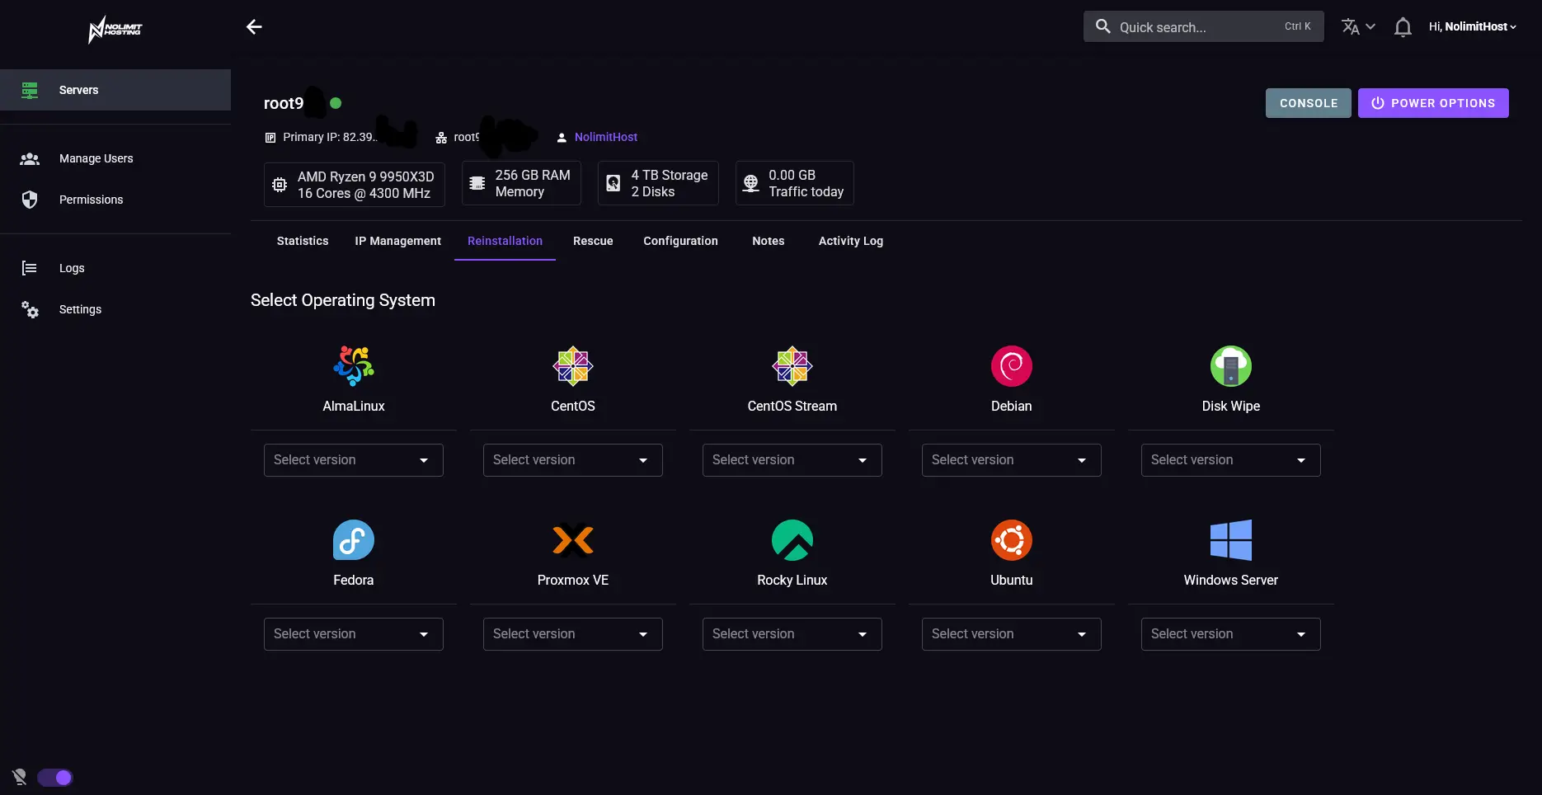Open Manage Users in the sidebar
1542x795 pixels.
[x=115, y=158]
